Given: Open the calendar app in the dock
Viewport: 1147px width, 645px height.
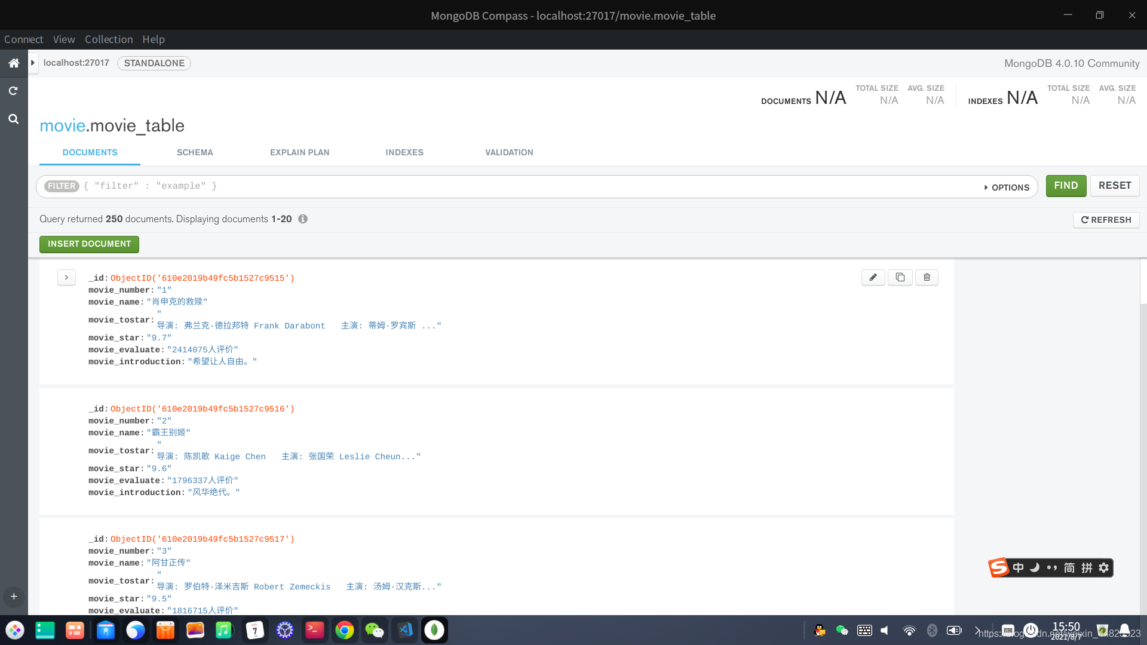Looking at the screenshot, I should [255, 630].
